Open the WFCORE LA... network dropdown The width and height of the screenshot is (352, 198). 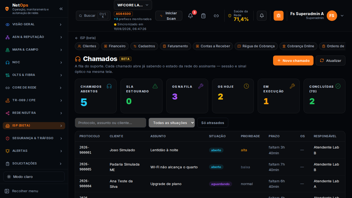pyautogui.click(x=133, y=5)
